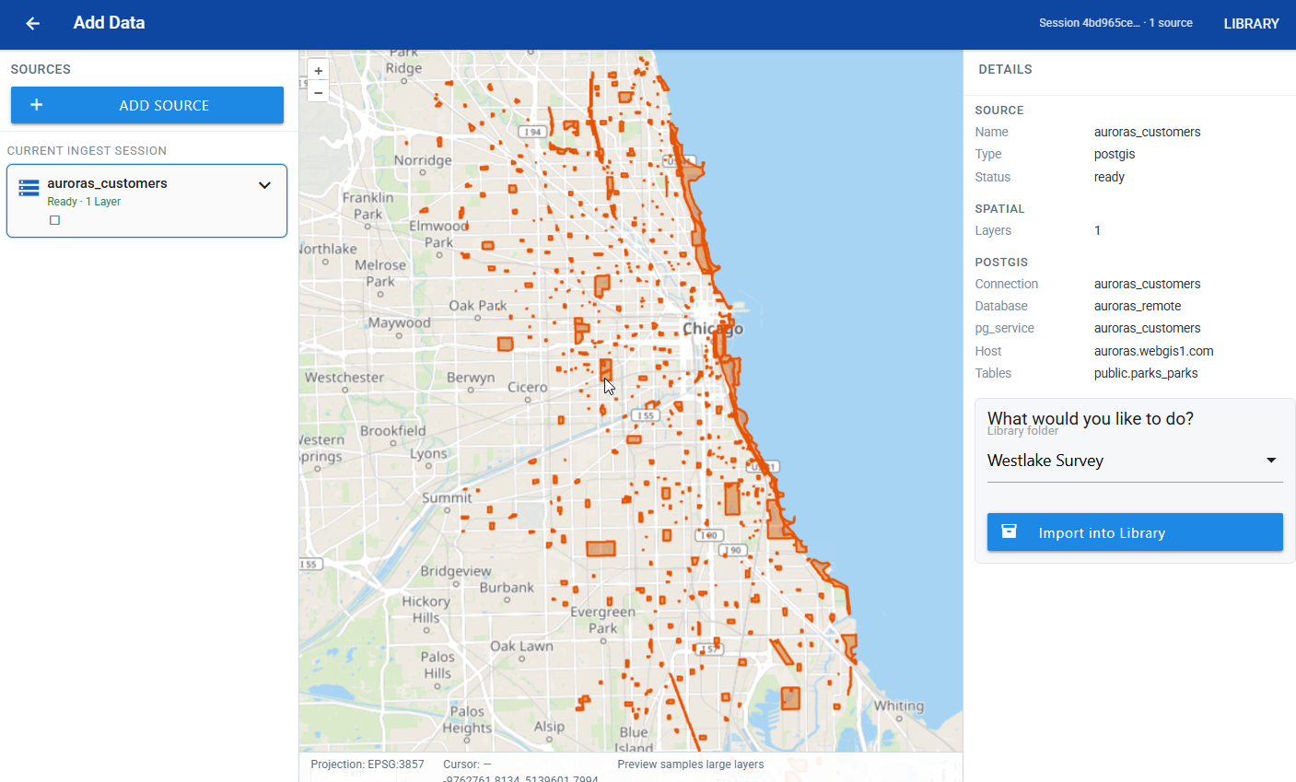
Task: Expand the auroras_customers source chevron
Action: 264,185
